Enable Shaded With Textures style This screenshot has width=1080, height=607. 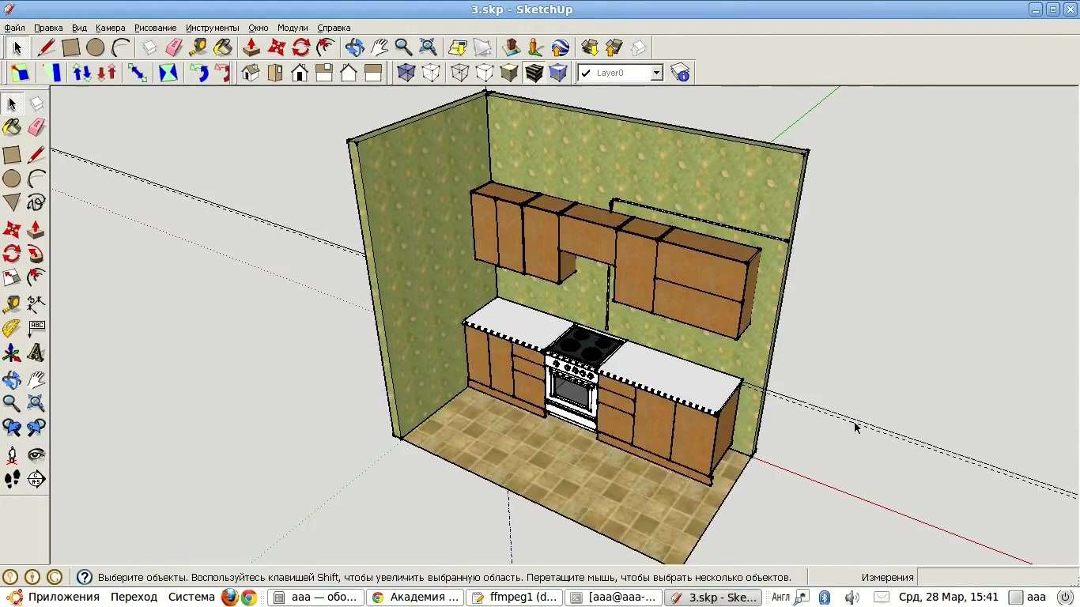[534, 73]
